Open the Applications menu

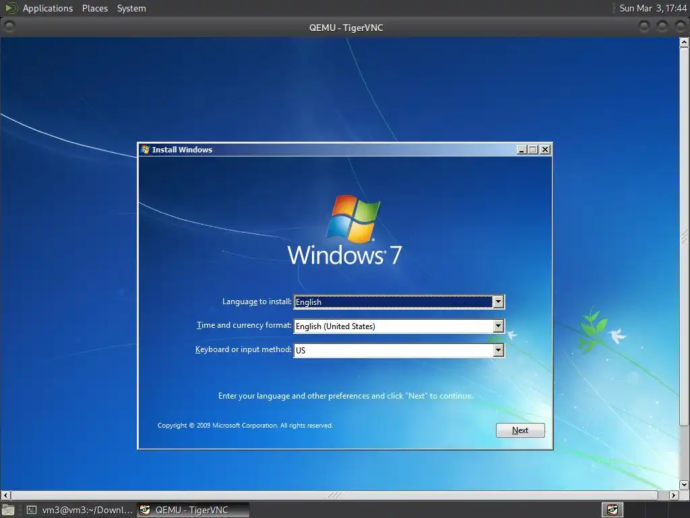point(48,8)
